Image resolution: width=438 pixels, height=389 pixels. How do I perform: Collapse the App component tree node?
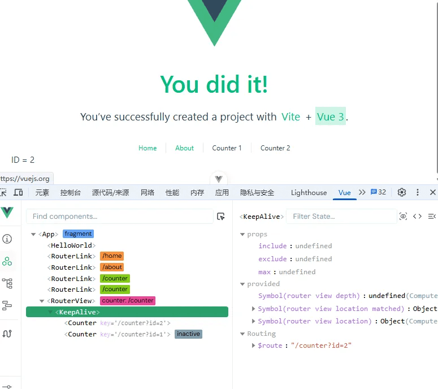pyautogui.click(x=33, y=234)
